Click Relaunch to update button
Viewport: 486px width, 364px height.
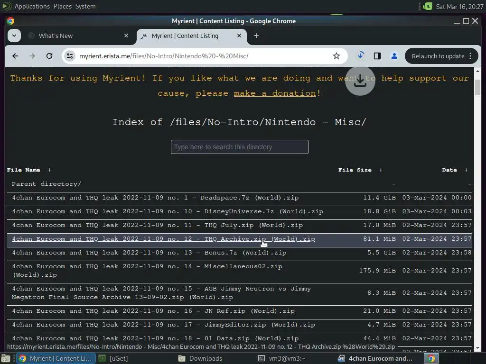point(438,56)
